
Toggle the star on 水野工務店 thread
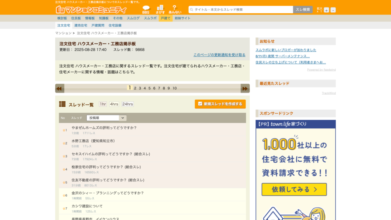point(64,143)
